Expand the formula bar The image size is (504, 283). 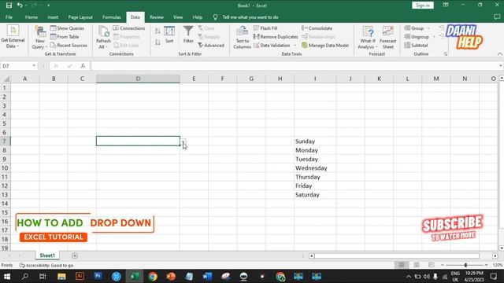click(x=501, y=66)
